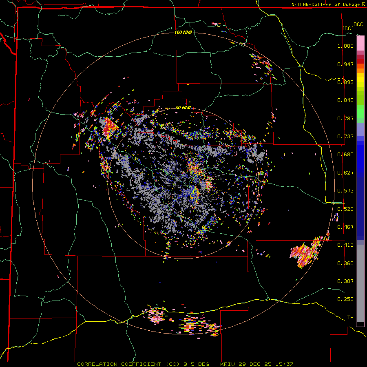Click the dense red echo patch northwest of radar

click(110, 127)
